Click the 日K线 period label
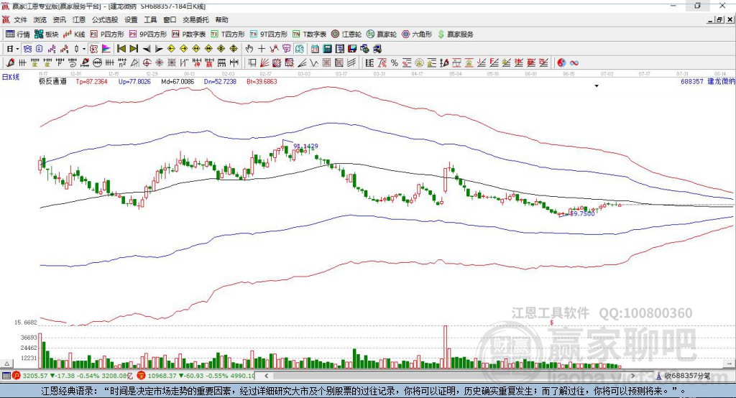 (11, 77)
